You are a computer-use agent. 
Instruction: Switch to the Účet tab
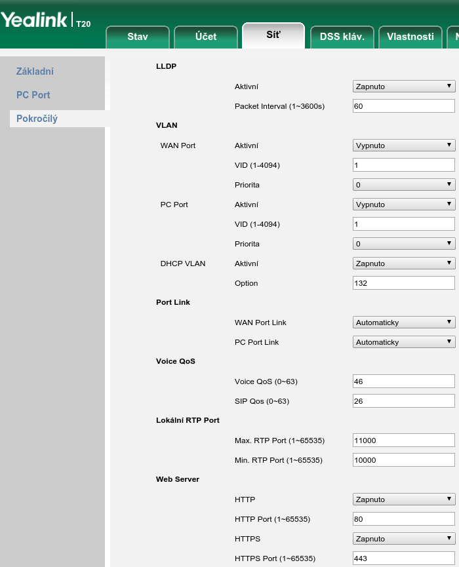[206, 37]
